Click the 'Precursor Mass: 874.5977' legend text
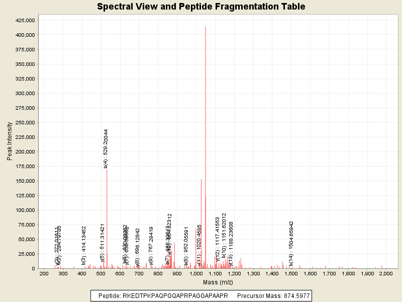The width and height of the screenshot is (402, 302). click(273, 295)
